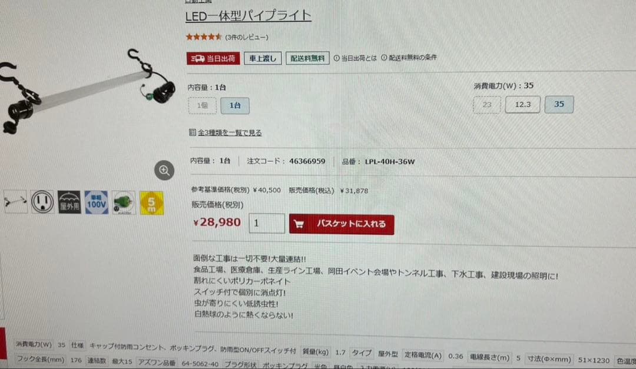Choose the 1台 content quantity option

235,106
